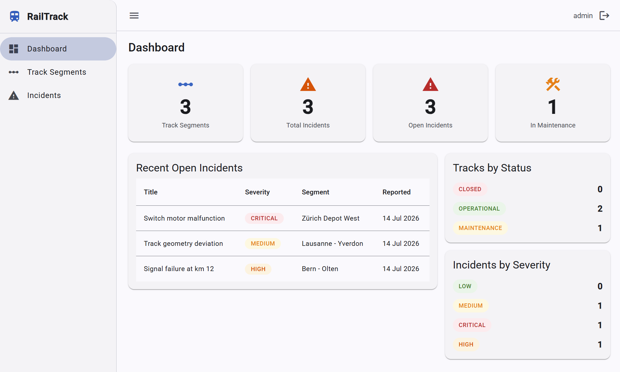Click the Reported column header
This screenshot has height=372, width=620.
396,192
